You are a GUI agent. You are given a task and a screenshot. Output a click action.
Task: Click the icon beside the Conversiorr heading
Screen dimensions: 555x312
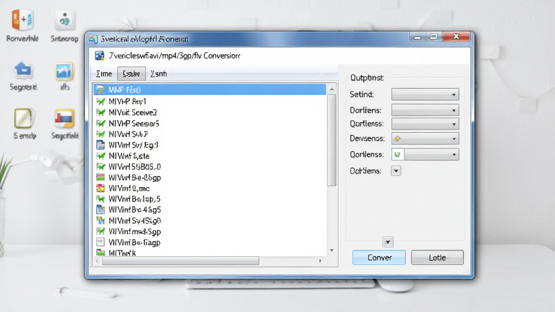(x=100, y=56)
